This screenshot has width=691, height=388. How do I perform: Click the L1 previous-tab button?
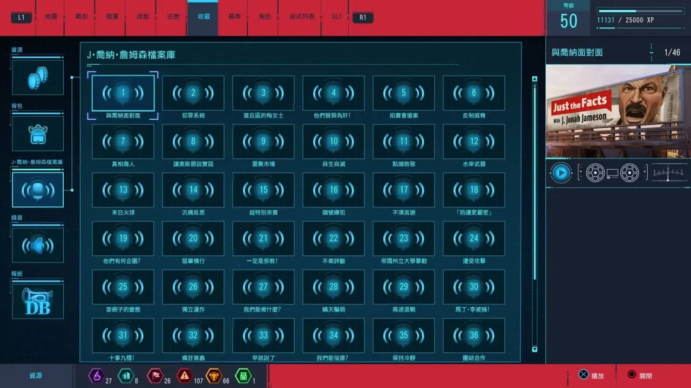[21, 17]
